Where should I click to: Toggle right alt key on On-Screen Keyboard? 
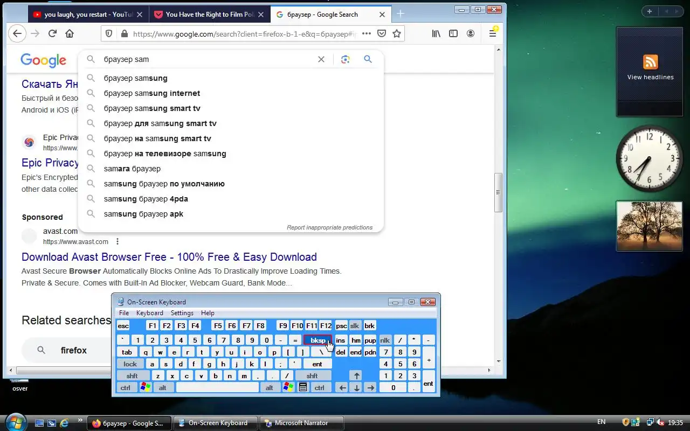click(x=270, y=388)
